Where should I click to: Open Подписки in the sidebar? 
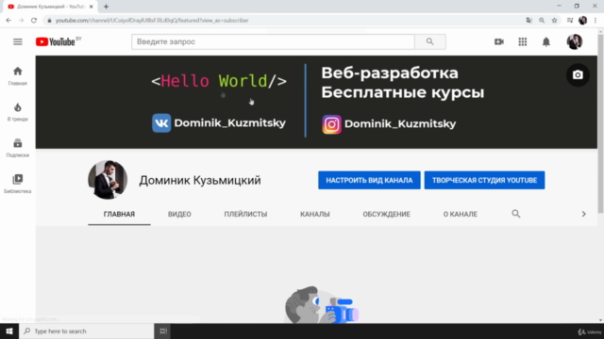click(18, 148)
